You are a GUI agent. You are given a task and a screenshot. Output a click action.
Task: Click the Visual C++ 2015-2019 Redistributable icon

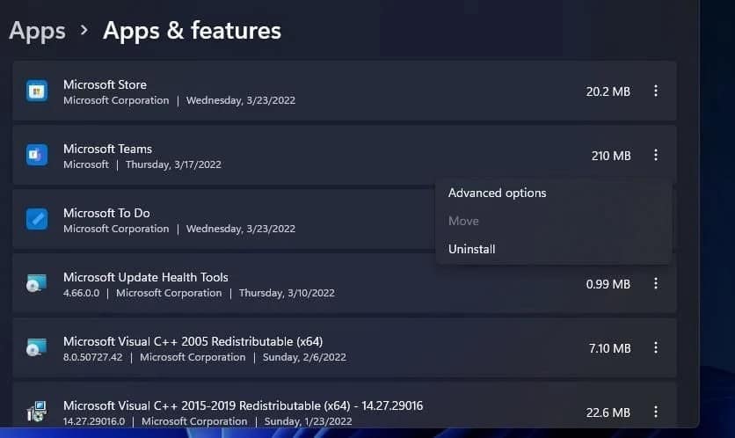click(x=37, y=412)
